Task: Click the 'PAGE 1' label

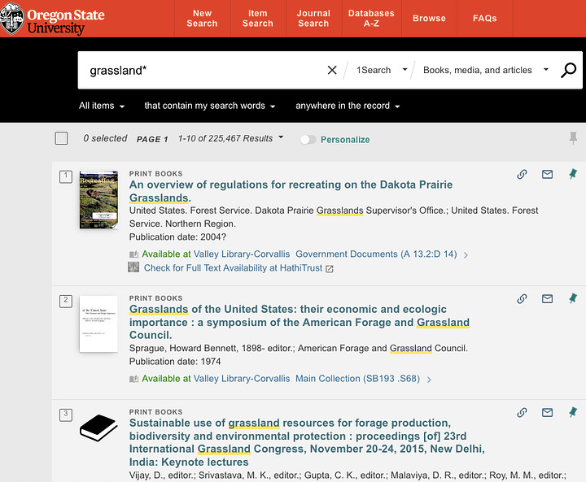Action: [152, 139]
